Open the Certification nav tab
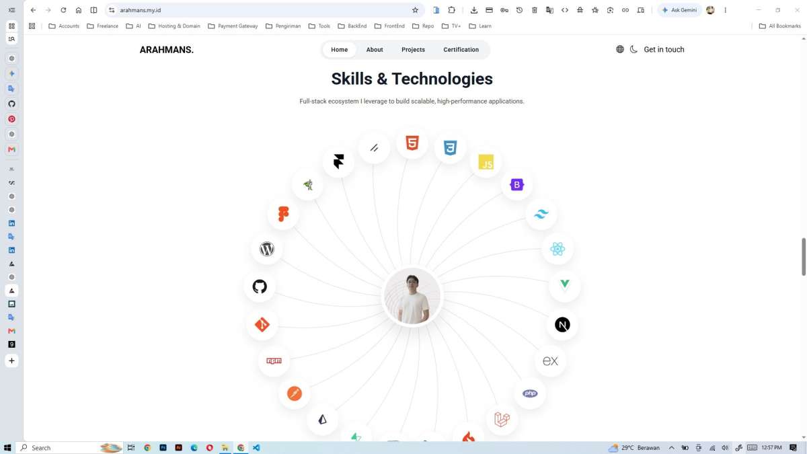 coord(461,50)
